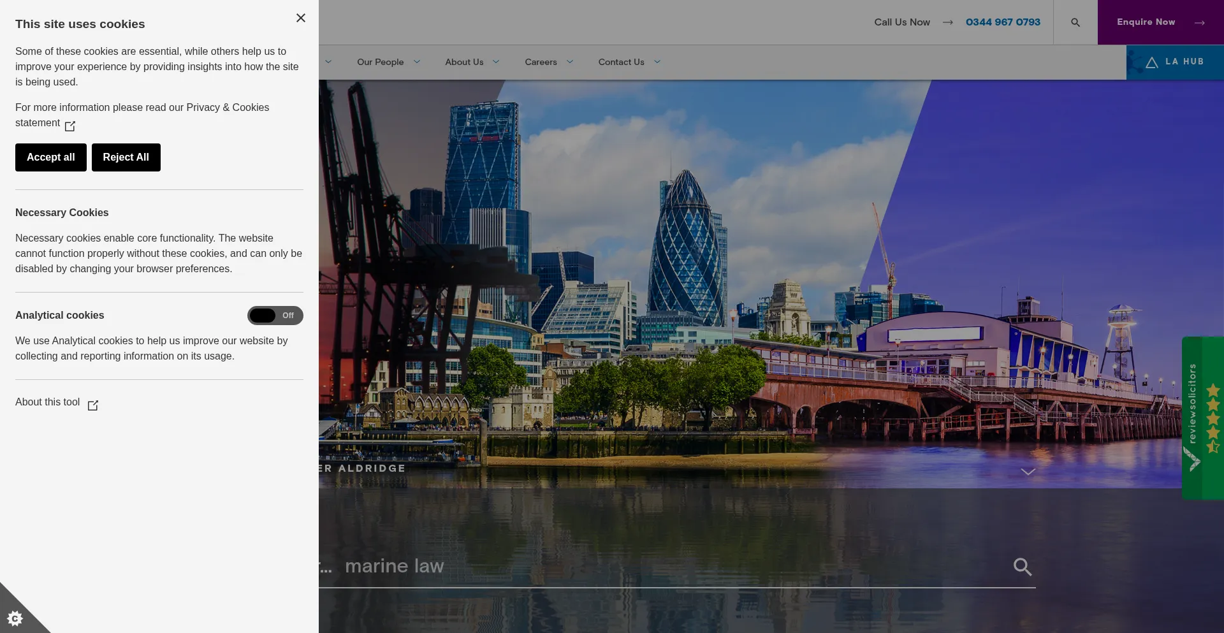Screen dimensions: 1224x633
Task: Expand the Contact Us dropdown chevron
Action: click(657, 62)
